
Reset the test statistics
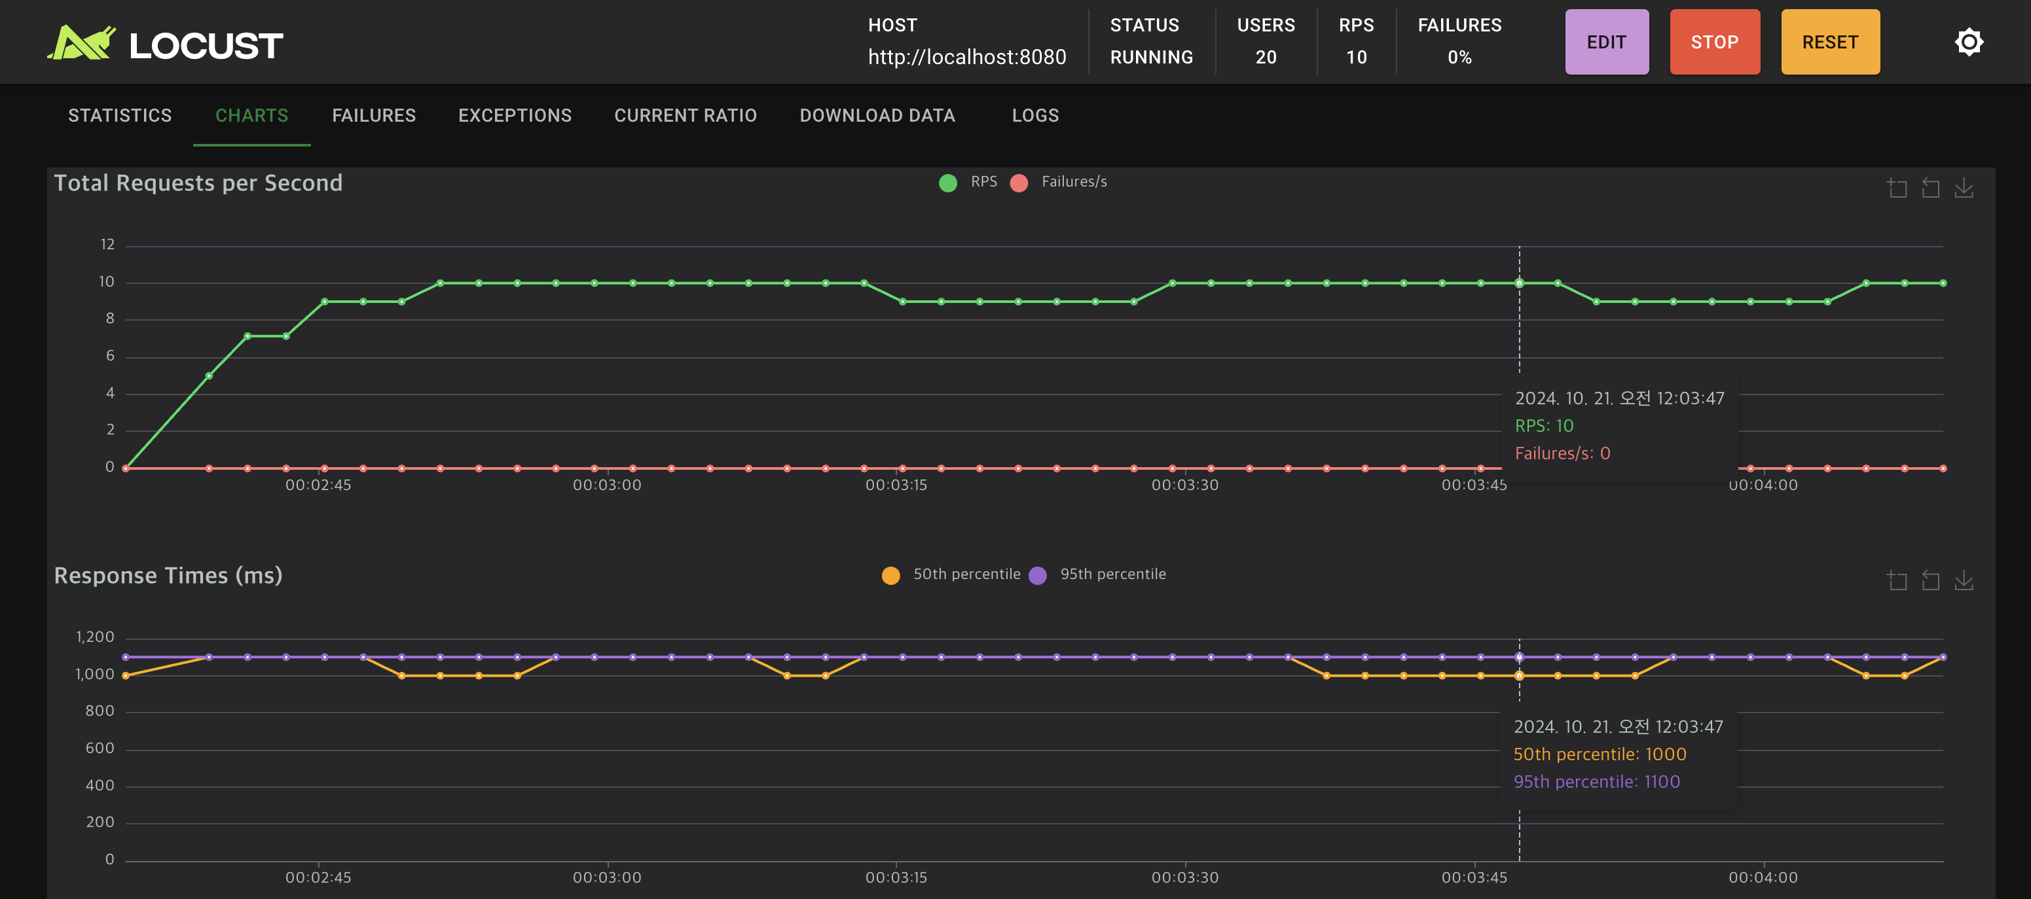1830,42
